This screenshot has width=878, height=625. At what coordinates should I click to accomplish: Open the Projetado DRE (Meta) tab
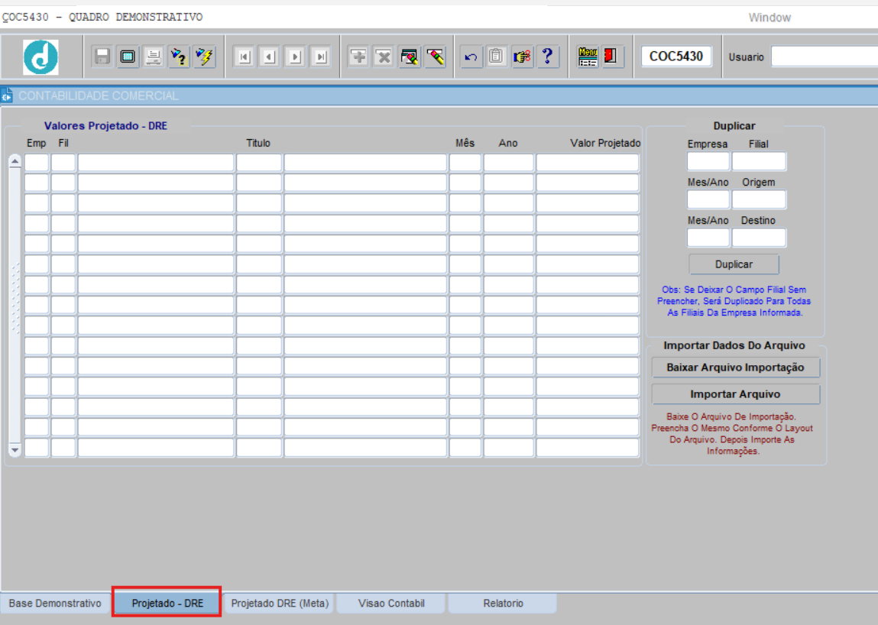(280, 604)
